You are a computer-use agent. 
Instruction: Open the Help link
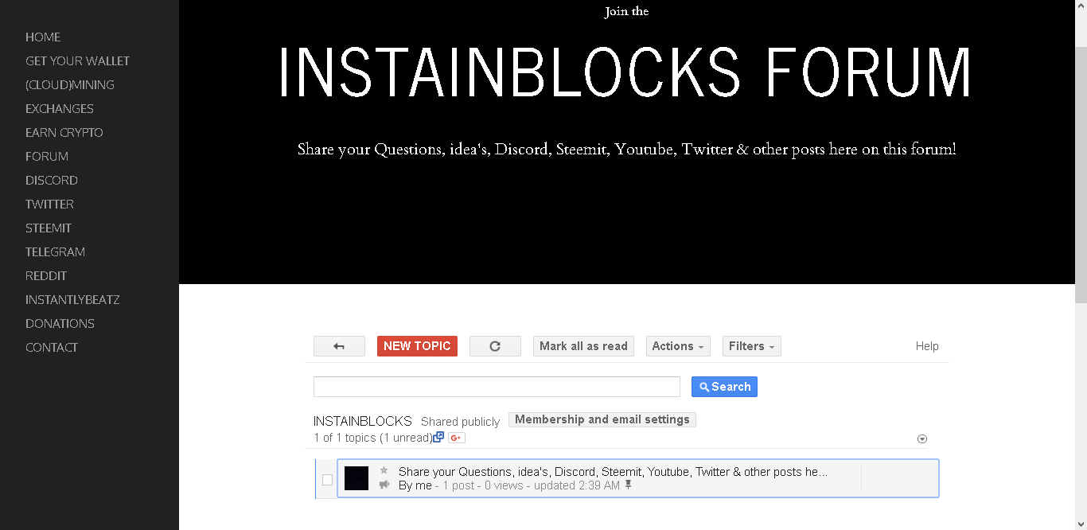tap(927, 346)
